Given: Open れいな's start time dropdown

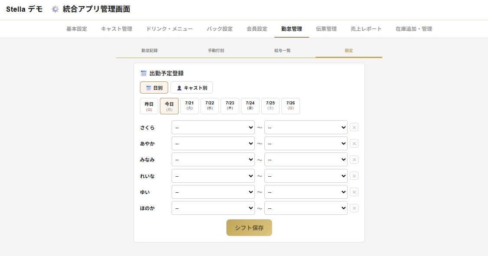Looking at the screenshot, I should click(213, 176).
